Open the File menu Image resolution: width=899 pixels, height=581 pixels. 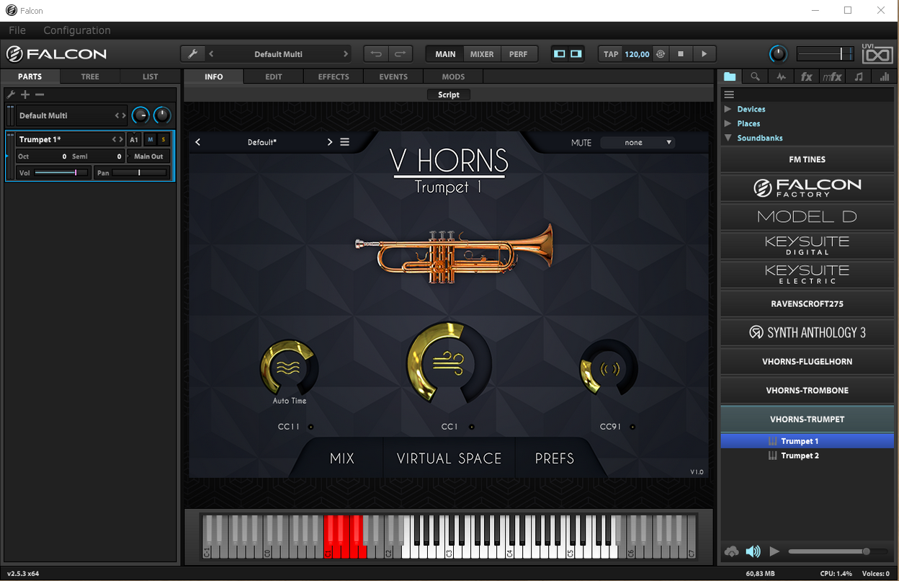(17, 30)
